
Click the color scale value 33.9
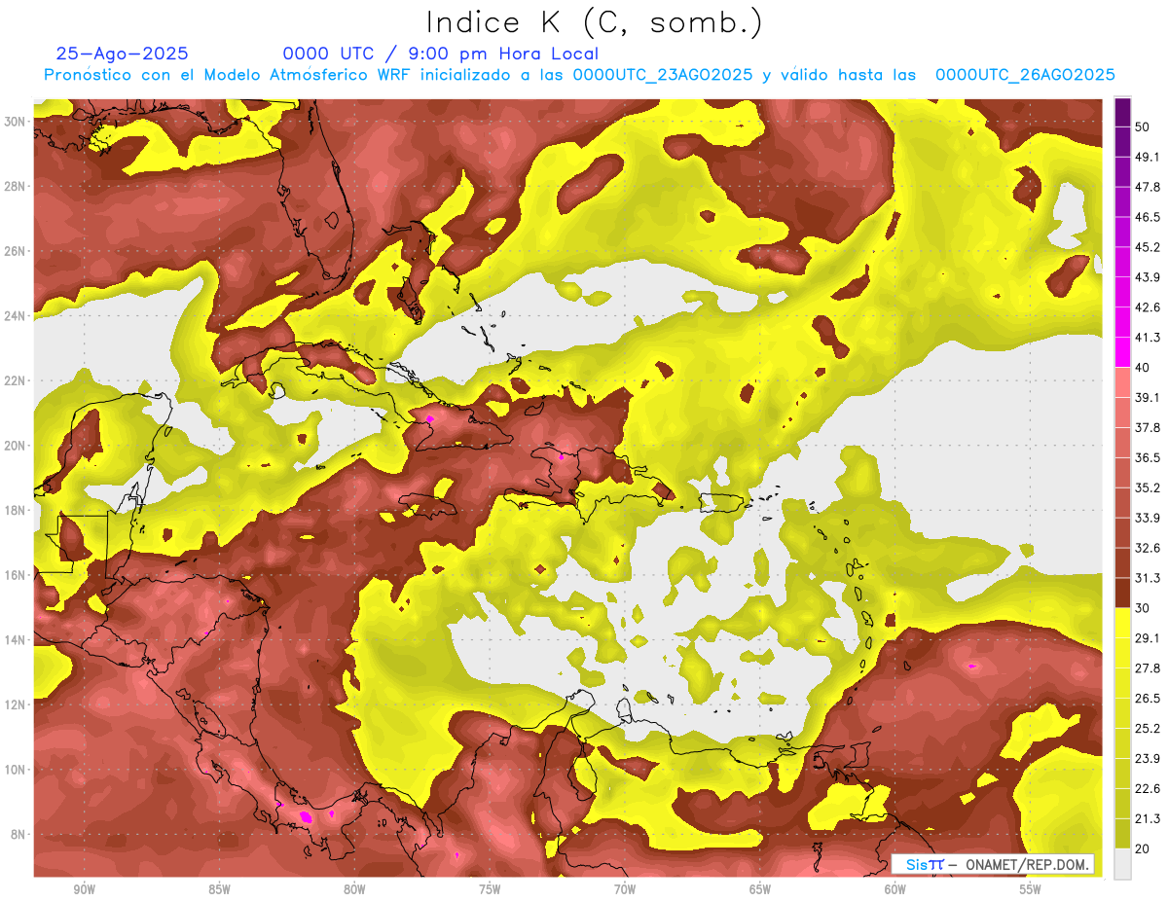pos(1148,518)
